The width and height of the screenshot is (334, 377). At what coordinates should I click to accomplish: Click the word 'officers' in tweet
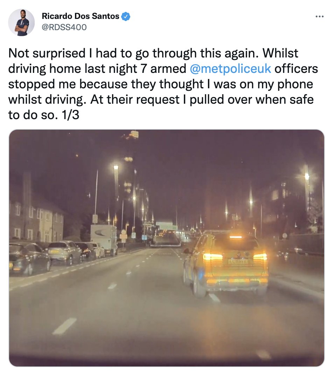296,69
